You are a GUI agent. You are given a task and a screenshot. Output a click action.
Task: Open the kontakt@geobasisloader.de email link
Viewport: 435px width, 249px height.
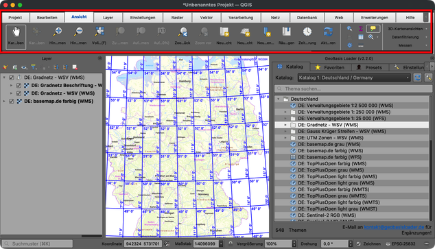click(394, 227)
